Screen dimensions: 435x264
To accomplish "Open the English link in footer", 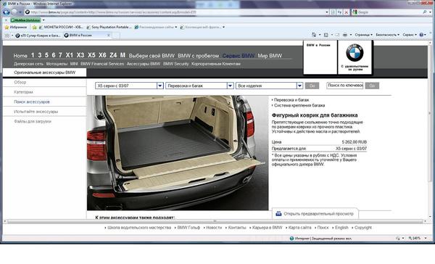I will coord(341,227).
